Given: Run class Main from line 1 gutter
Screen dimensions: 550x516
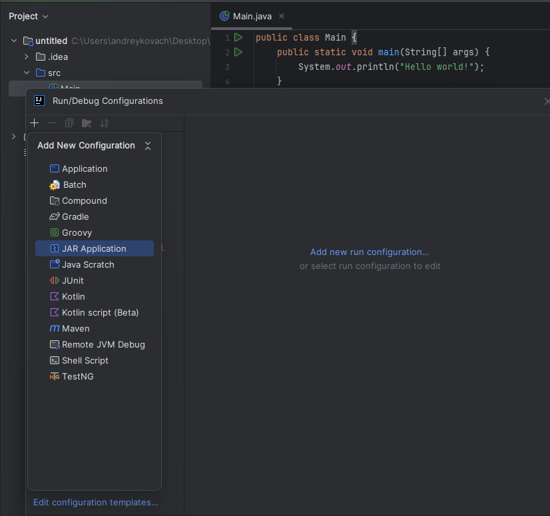Looking at the screenshot, I should click(x=238, y=37).
